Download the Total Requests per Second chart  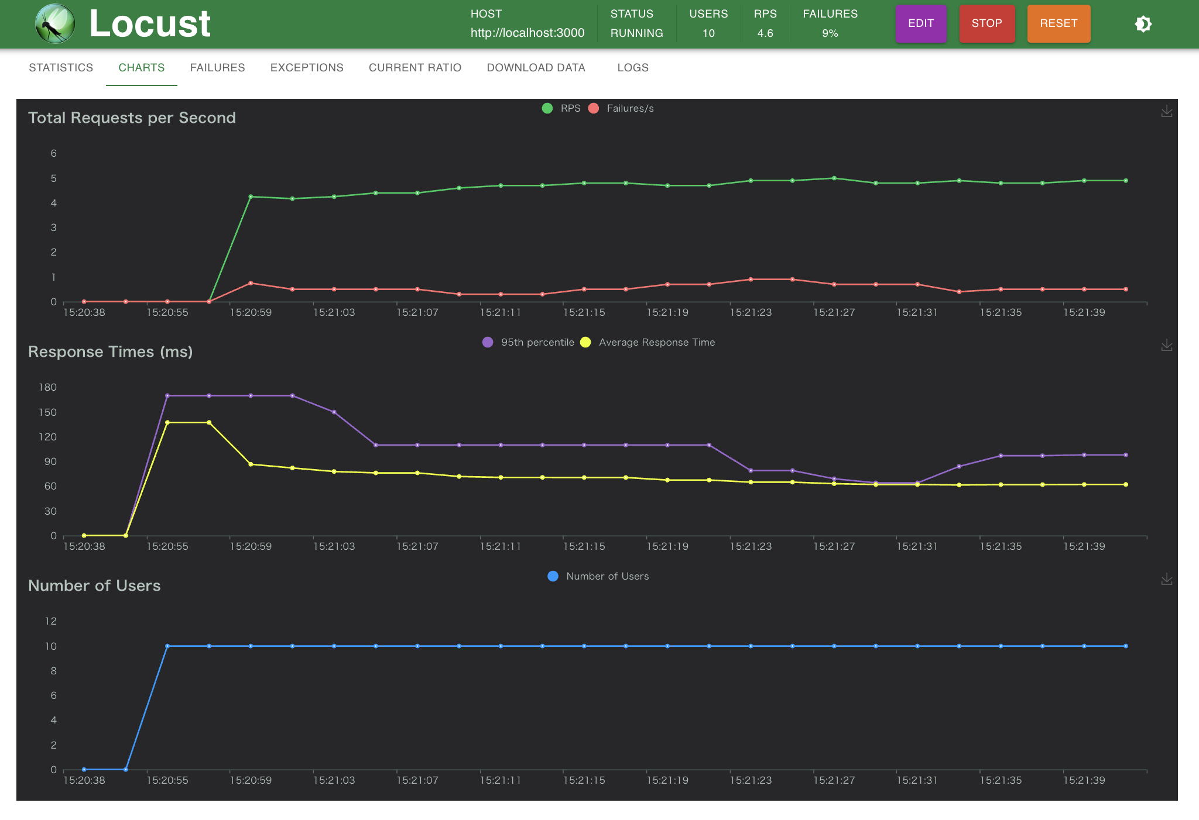click(1166, 111)
